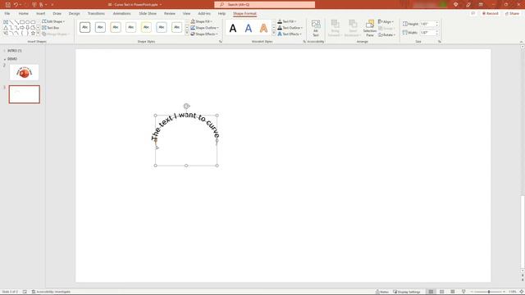This screenshot has height=295, width=525.
Task: Expand the WordArt Styles gallery
Action: pos(274,34)
